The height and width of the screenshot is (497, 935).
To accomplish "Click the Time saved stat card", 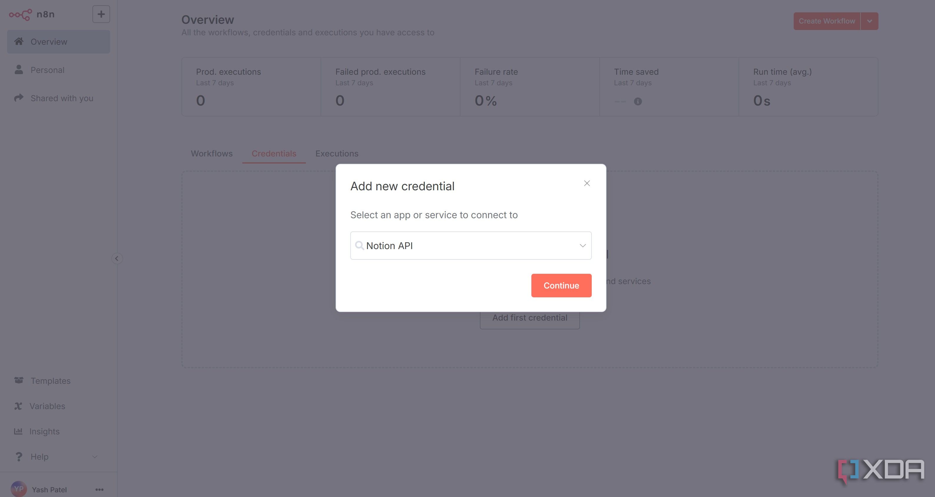I will coord(669,87).
